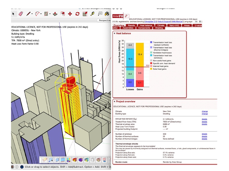Collapse the Project overview section
This screenshot has width=229, height=171.
(x=114, y=101)
